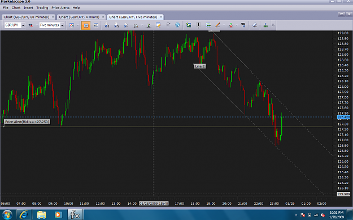Click the flag icon with red X in toolbar
Viewport: 353px width, 220px height.
click(x=31, y=25)
